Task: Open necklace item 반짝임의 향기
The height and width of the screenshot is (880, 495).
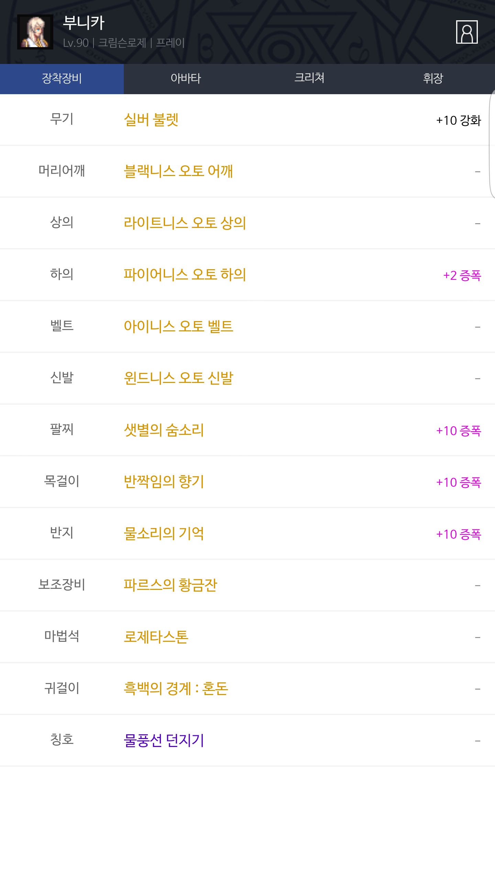Action: coord(164,482)
